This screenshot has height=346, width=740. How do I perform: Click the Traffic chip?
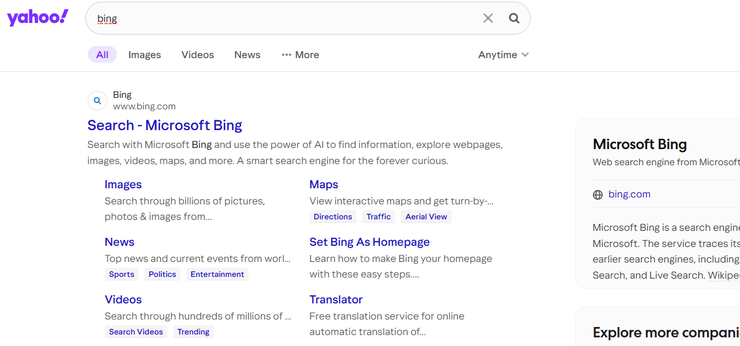[378, 216]
